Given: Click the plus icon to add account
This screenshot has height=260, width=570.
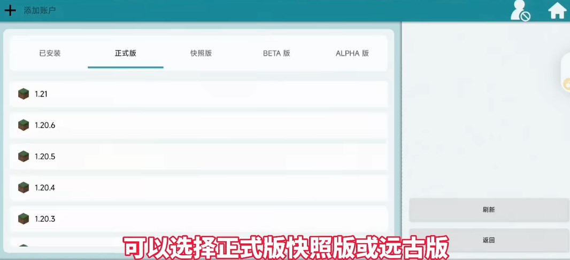Looking at the screenshot, I should [x=10, y=10].
